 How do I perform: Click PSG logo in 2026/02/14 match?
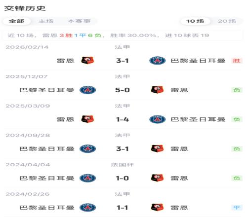pyautogui.click(x=157, y=61)
